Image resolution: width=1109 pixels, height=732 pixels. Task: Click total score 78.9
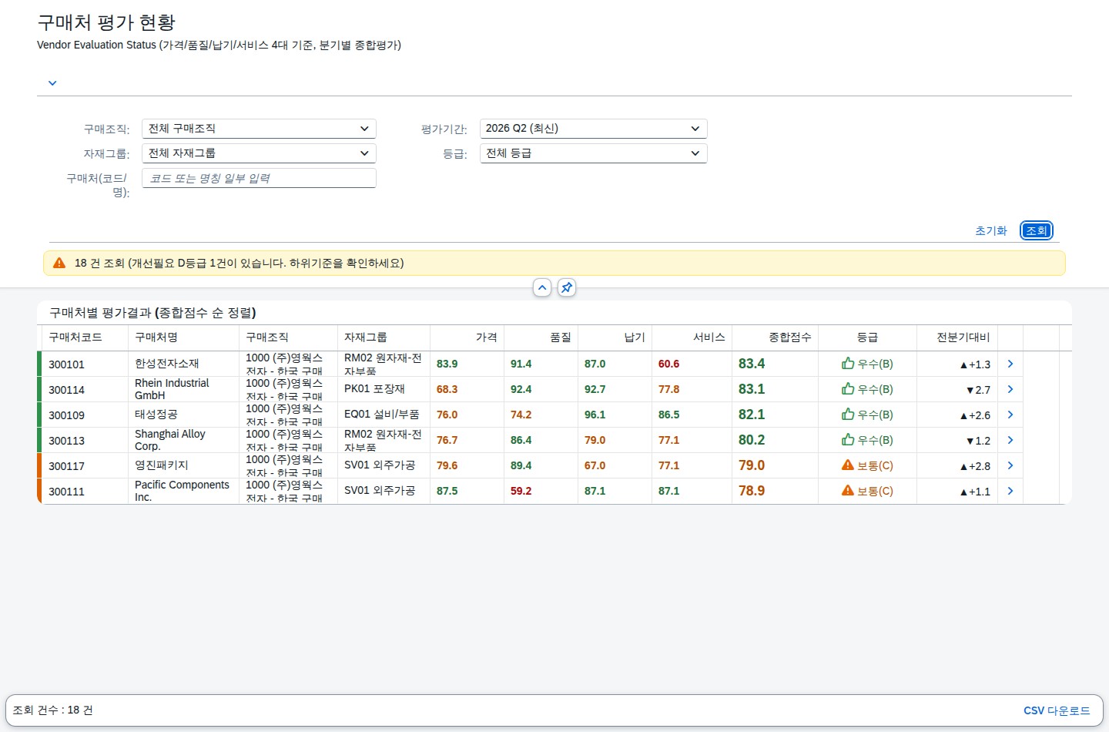click(x=752, y=491)
